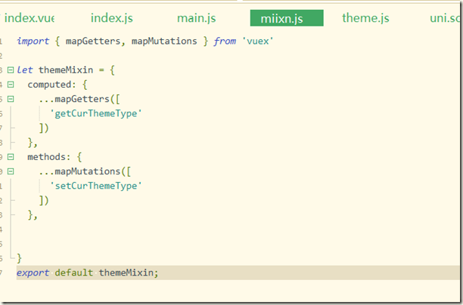Collapse the computed block fold marker
Screen dimensions: 463x305
point(11,84)
